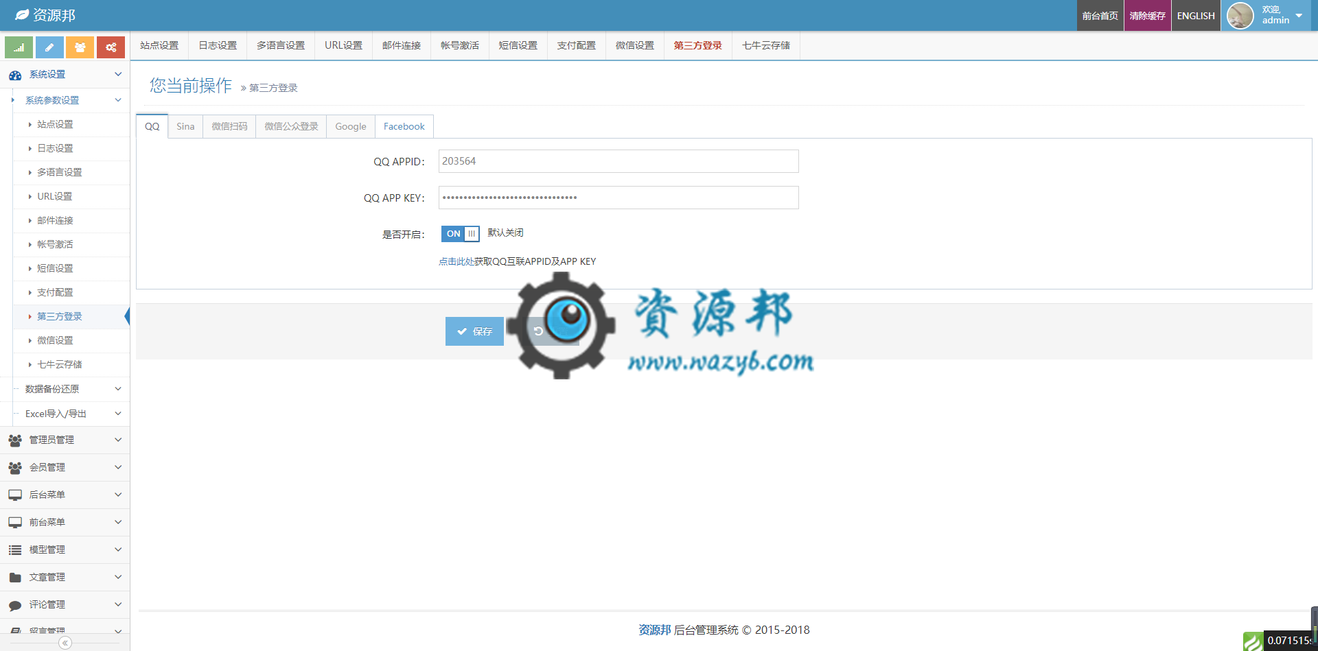
Task: Click the 资源邦 leaf logo icon
Action: 22,14
